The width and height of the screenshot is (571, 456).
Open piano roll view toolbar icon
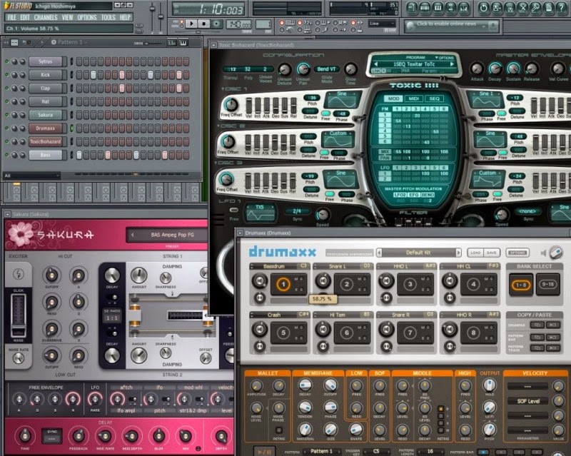(438, 8)
